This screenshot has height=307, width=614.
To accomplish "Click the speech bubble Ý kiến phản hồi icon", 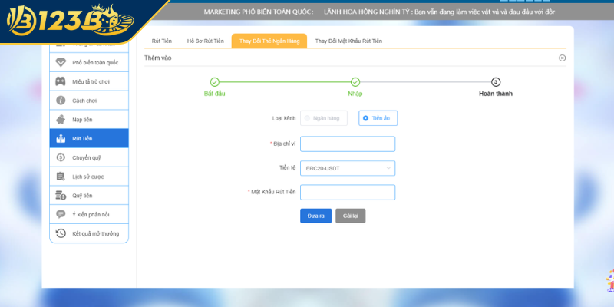I will (x=61, y=214).
